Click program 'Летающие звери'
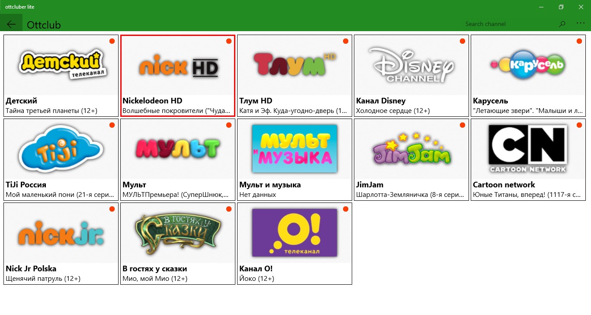 coord(528,111)
